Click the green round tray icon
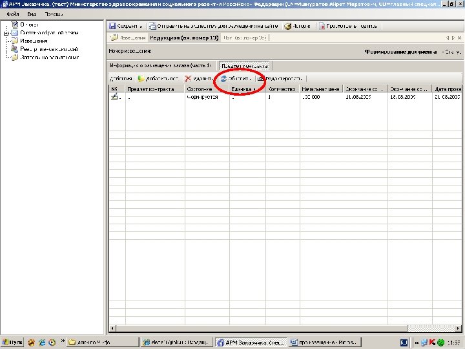 (440, 343)
